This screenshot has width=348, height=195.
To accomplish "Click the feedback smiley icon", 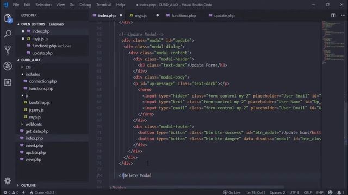I will pyautogui.click(x=330, y=193).
